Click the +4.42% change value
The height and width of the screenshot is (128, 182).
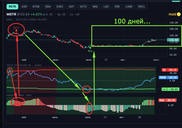36,14
